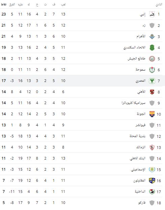Click the Arab Contractors yellow badge
The height and width of the screenshot is (210, 165).
(x=152, y=181)
